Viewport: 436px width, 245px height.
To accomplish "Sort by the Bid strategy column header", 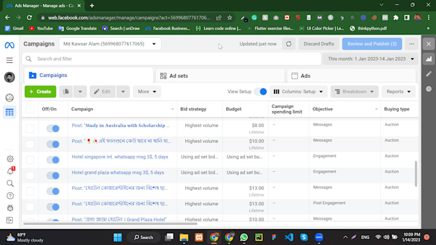I will tap(193, 109).
